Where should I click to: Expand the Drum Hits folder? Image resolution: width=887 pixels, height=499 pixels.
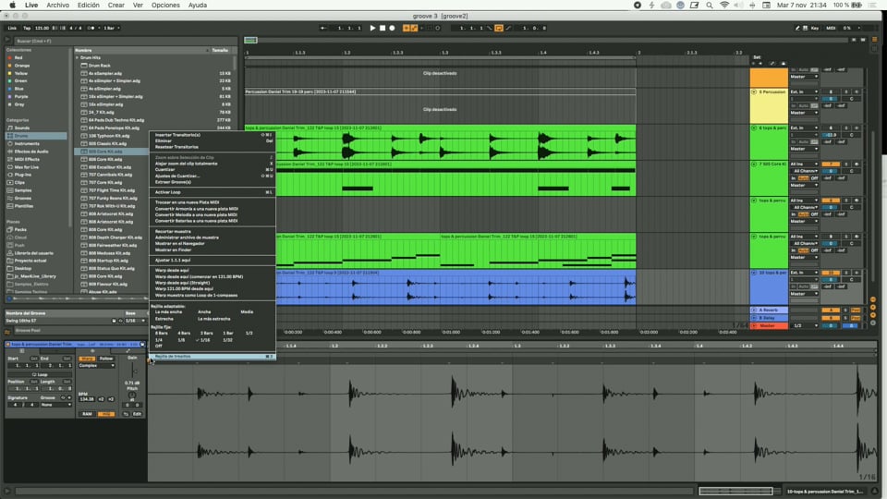[x=78, y=57]
